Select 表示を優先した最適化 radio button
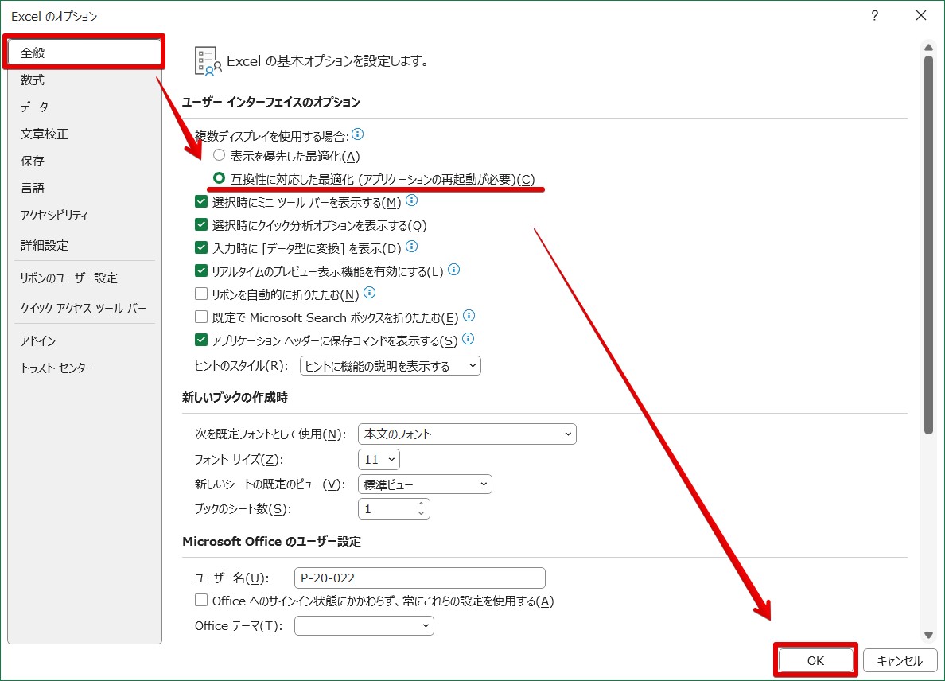 220,156
